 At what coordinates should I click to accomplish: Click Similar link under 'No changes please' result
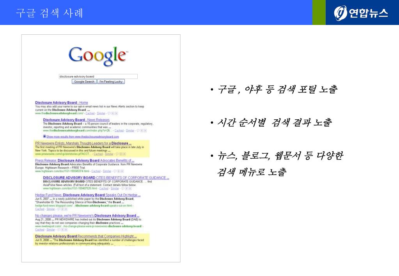51,230
